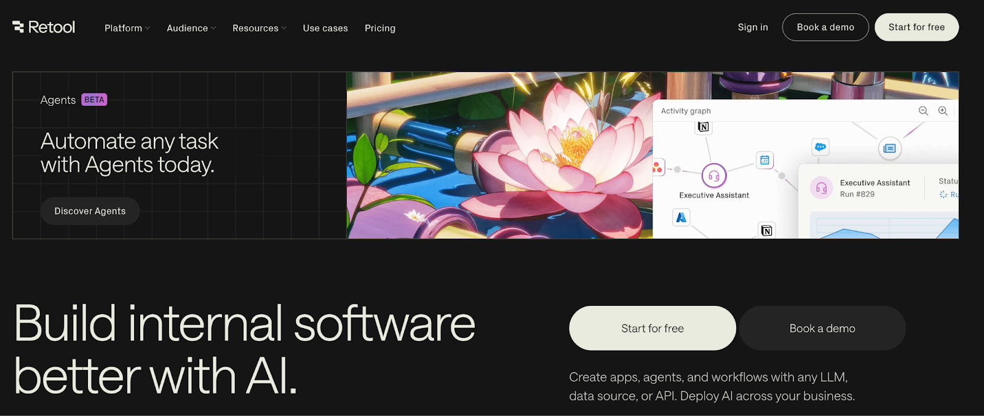
Task: Click the calendar node icon
Action: pyautogui.click(x=764, y=160)
